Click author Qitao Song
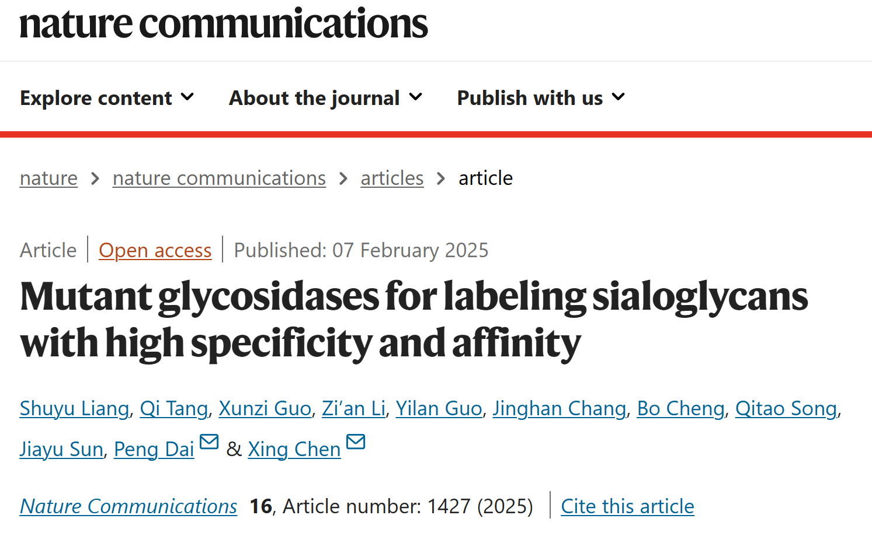Screen dimensions: 872x536 point(786,409)
